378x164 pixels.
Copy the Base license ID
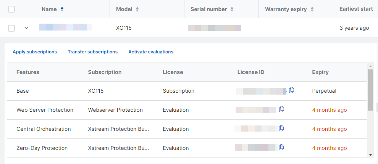[292, 90]
